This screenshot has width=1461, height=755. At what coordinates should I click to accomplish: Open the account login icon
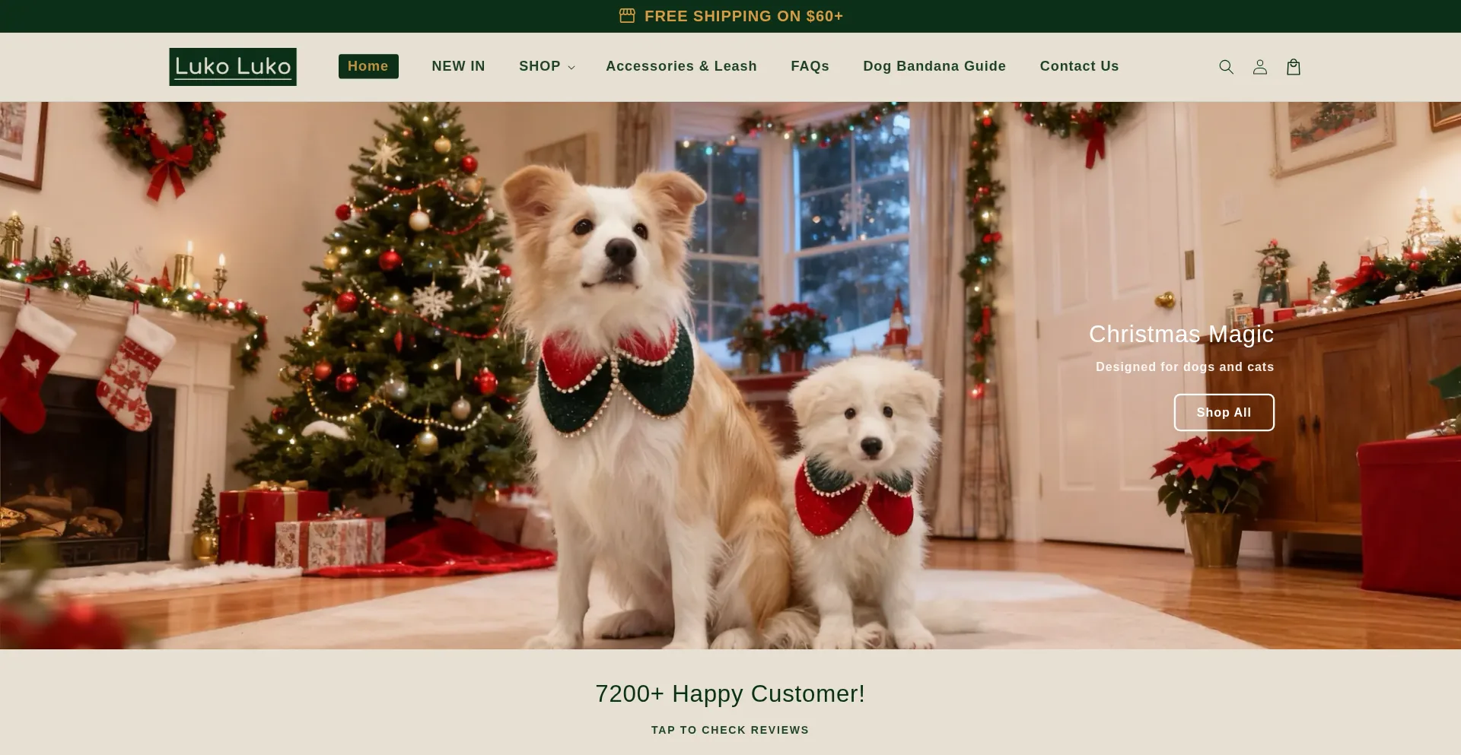tap(1260, 67)
